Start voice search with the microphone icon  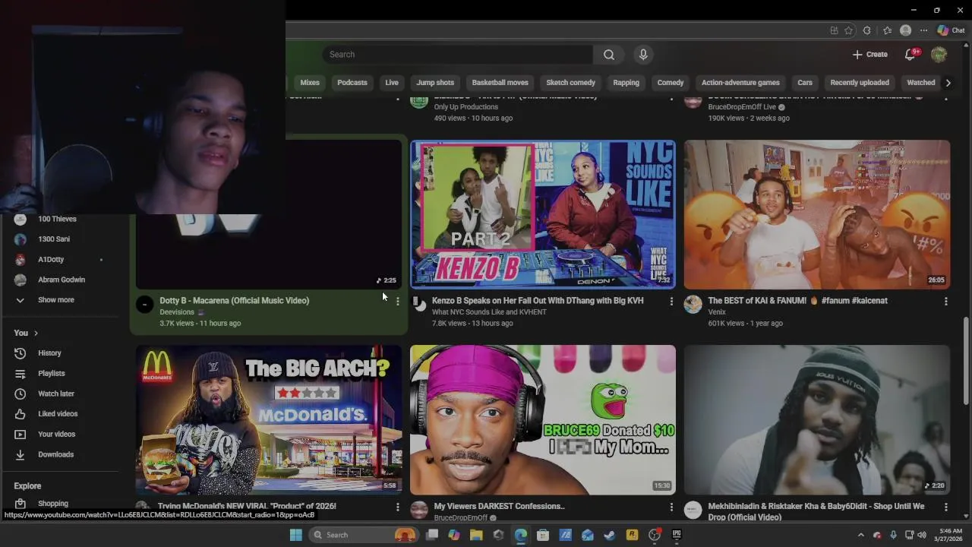[x=643, y=55]
